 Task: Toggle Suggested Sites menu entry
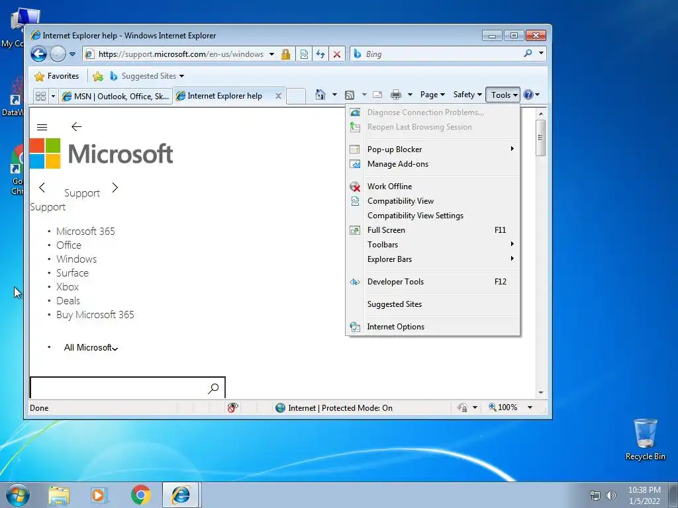point(433,304)
